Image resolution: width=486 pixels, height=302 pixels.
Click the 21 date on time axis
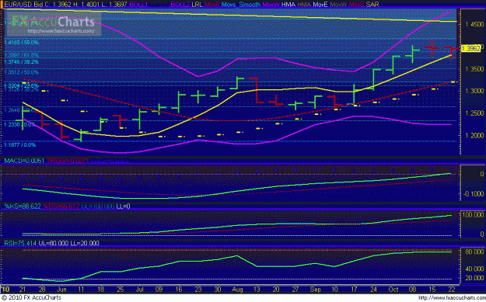click(x=23, y=290)
